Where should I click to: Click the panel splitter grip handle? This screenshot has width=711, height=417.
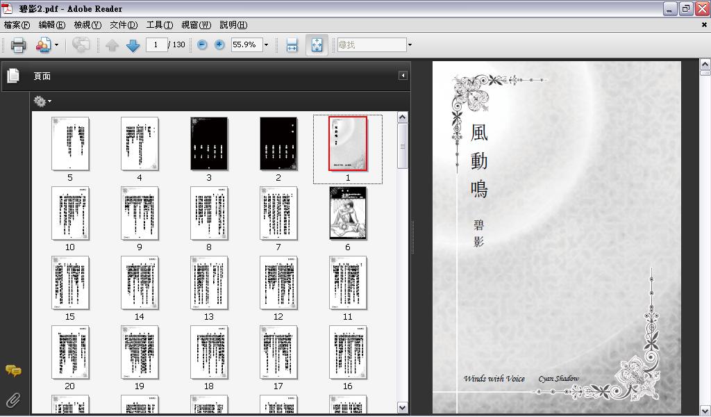point(412,237)
